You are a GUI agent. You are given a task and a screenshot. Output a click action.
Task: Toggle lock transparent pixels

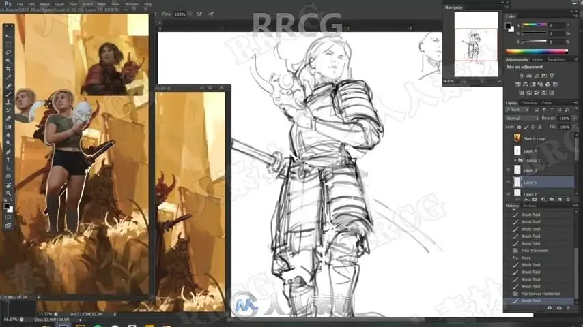point(519,127)
